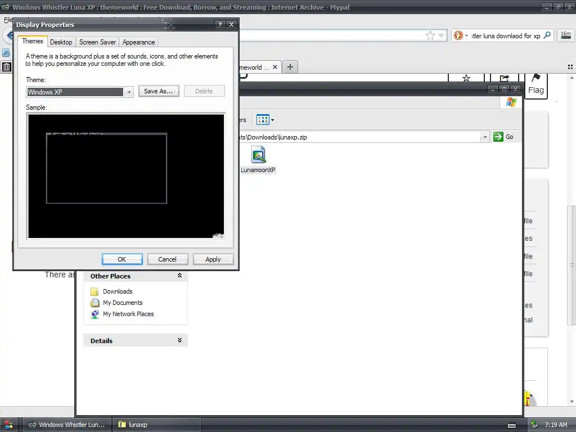Click the Flag button on the archive page

click(536, 85)
